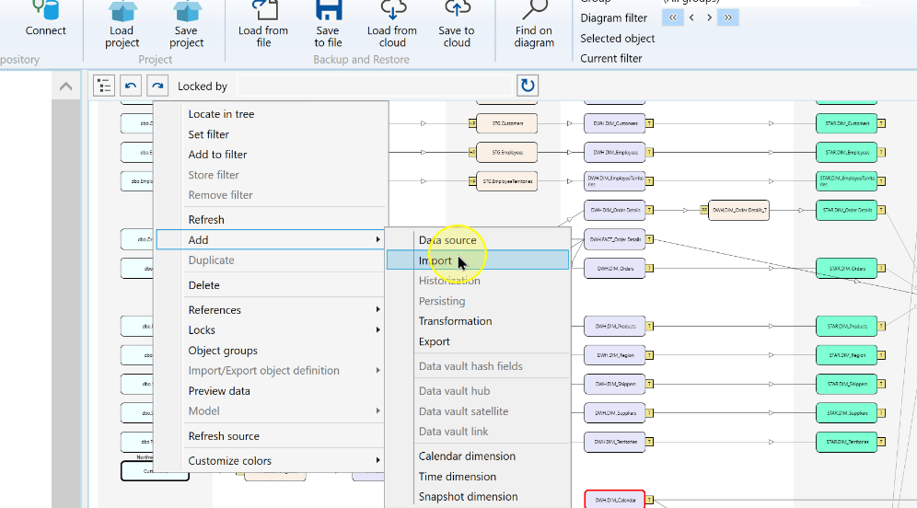This screenshot has height=508, width=917.
Task: Click the Load from file icon
Action: point(263,10)
